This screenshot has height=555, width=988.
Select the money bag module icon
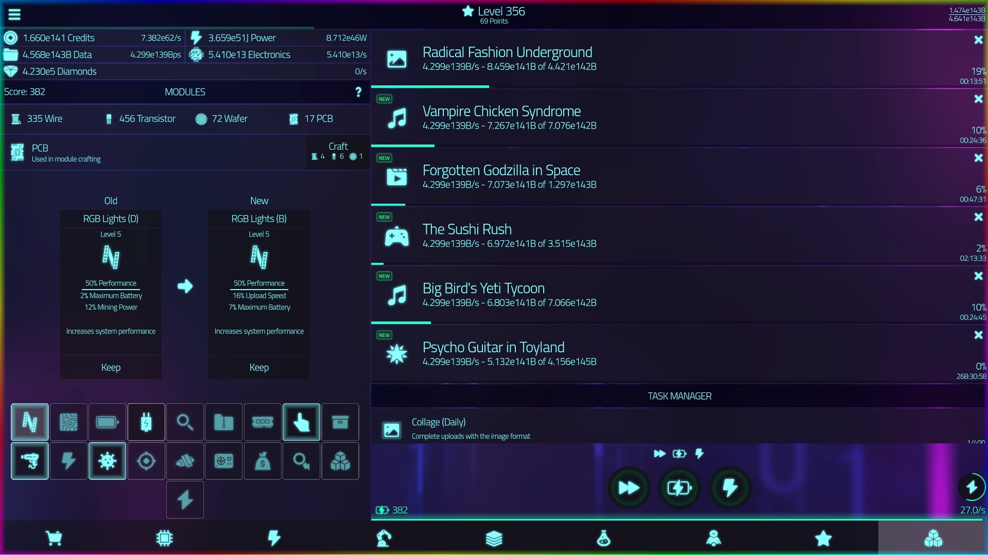coord(263,461)
